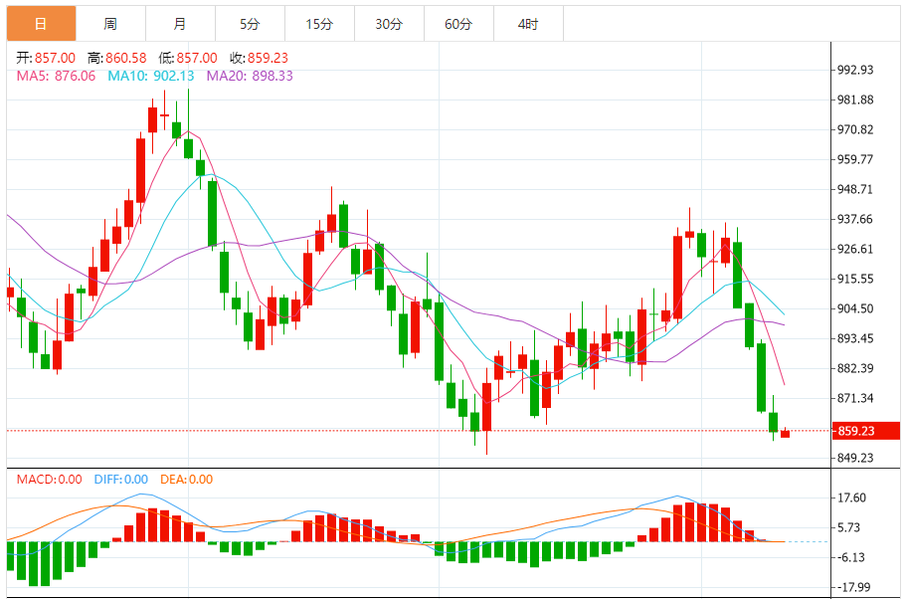Click the 904.50 price axis label
The height and width of the screenshot is (599, 907).
coord(855,309)
